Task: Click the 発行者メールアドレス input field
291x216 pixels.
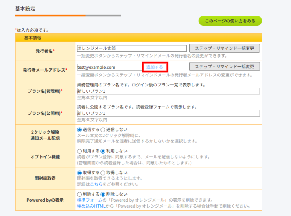Action: [109, 67]
